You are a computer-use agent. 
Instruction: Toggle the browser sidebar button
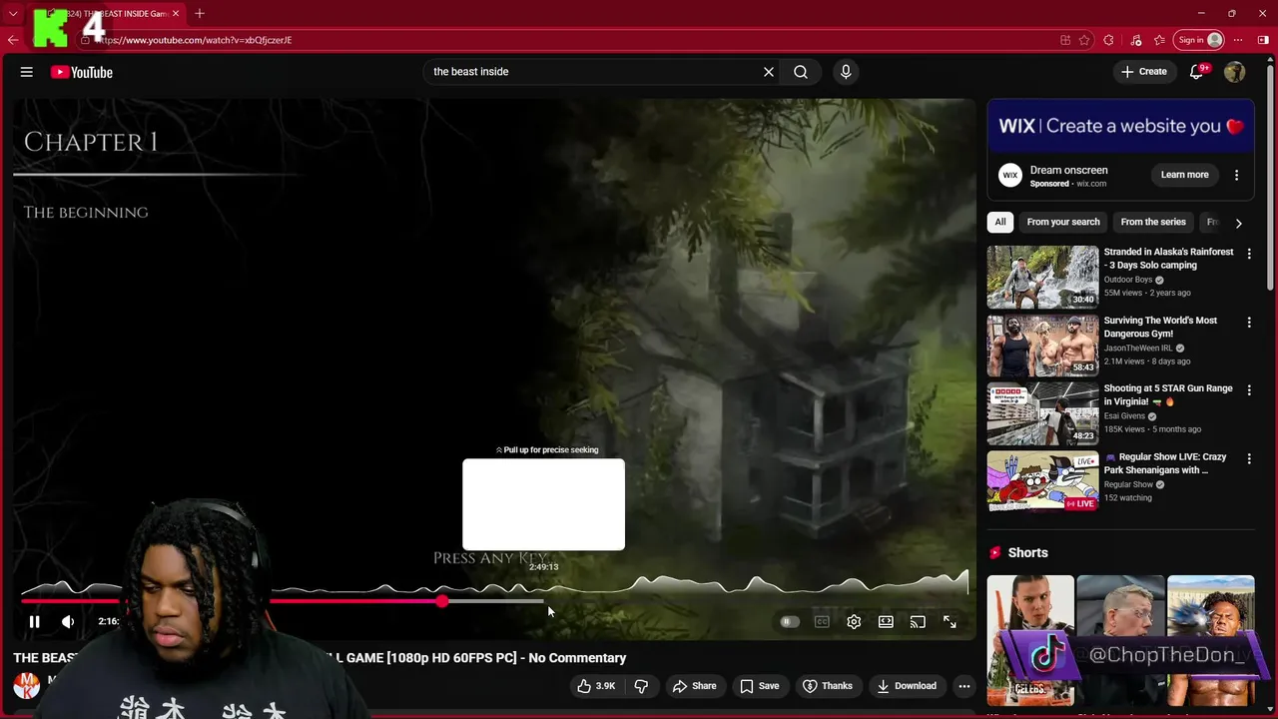[x=1263, y=40]
